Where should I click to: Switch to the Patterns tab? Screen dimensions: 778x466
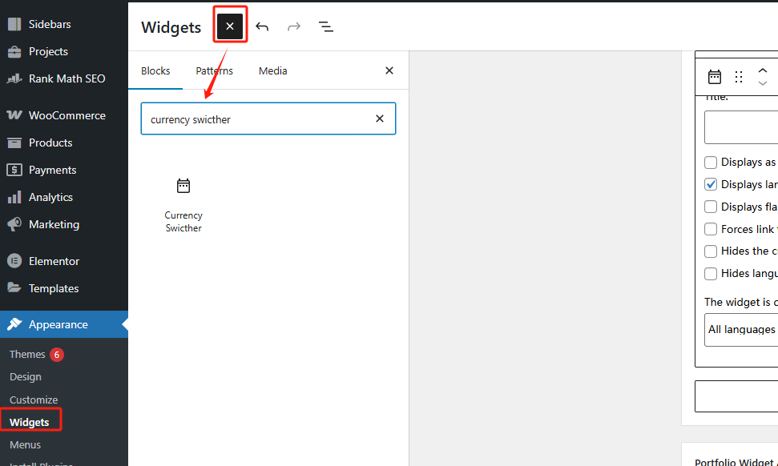coord(214,70)
